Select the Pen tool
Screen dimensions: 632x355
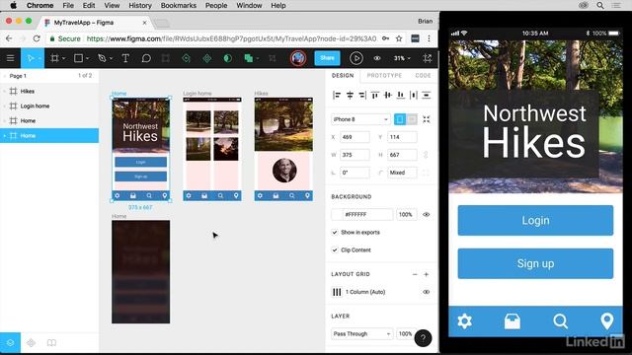coord(102,58)
